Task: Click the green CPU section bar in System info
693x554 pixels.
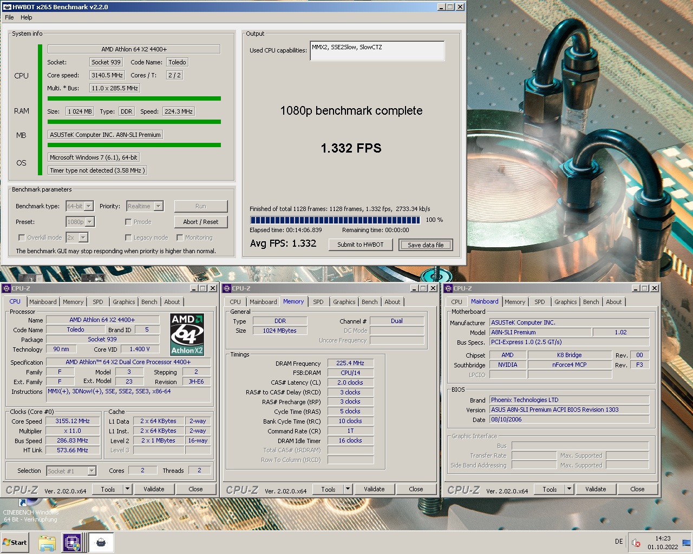Action: [40, 110]
